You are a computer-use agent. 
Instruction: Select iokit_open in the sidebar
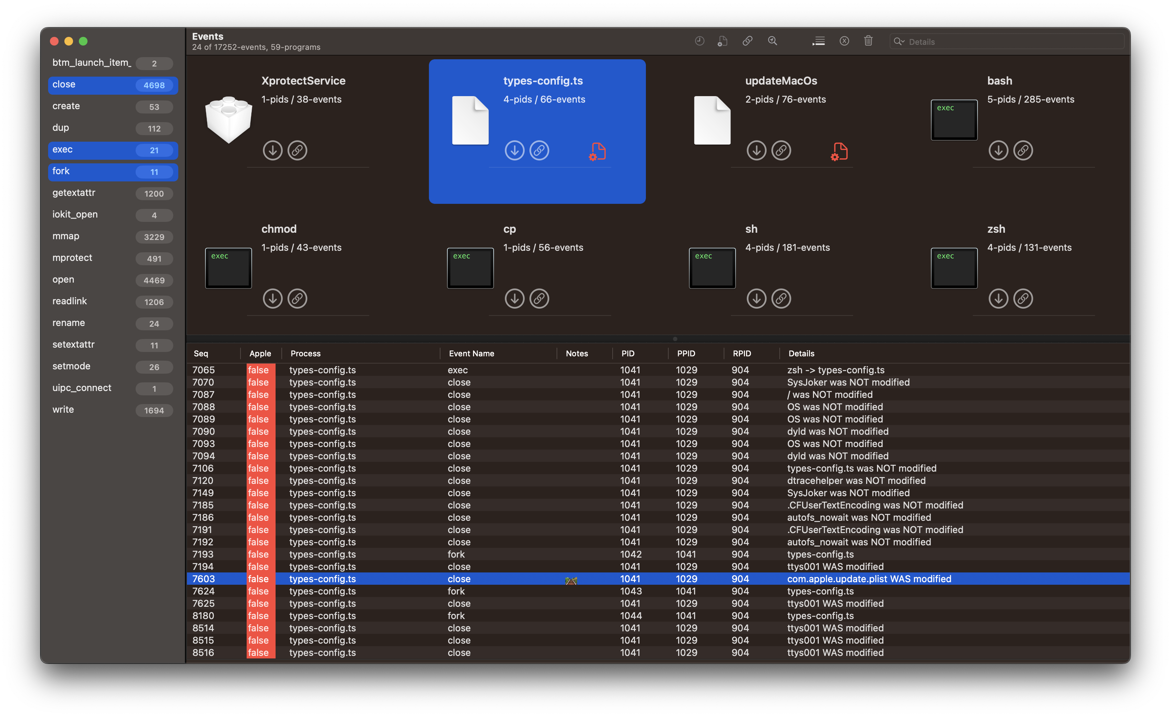pos(113,215)
